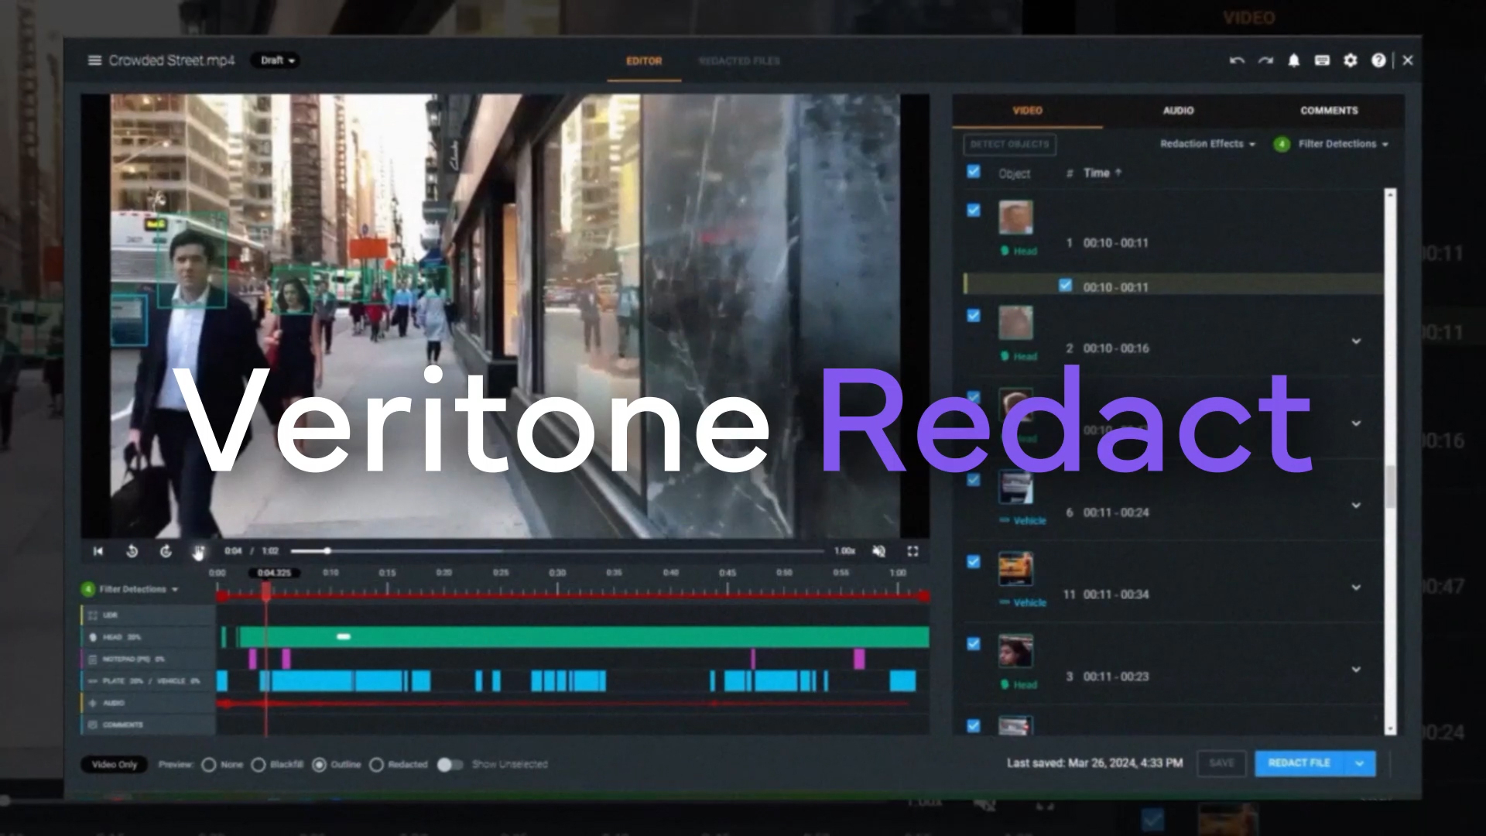Uncheck the highlighted 00:10 - 00:11 sub-row

pyautogui.click(x=1065, y=286)
